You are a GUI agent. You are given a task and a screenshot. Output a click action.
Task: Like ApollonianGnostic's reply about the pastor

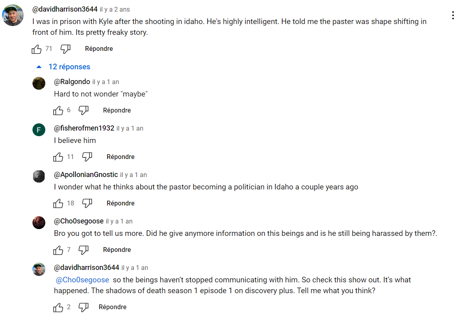(x=58, y=203)
